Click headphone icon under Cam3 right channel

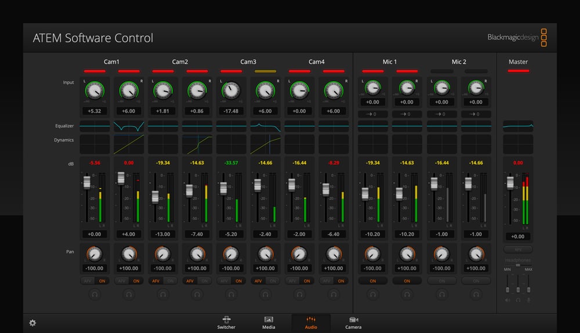coord(265,295)
